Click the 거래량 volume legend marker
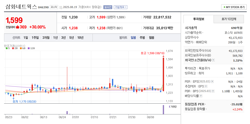 (x=169, y=107)
